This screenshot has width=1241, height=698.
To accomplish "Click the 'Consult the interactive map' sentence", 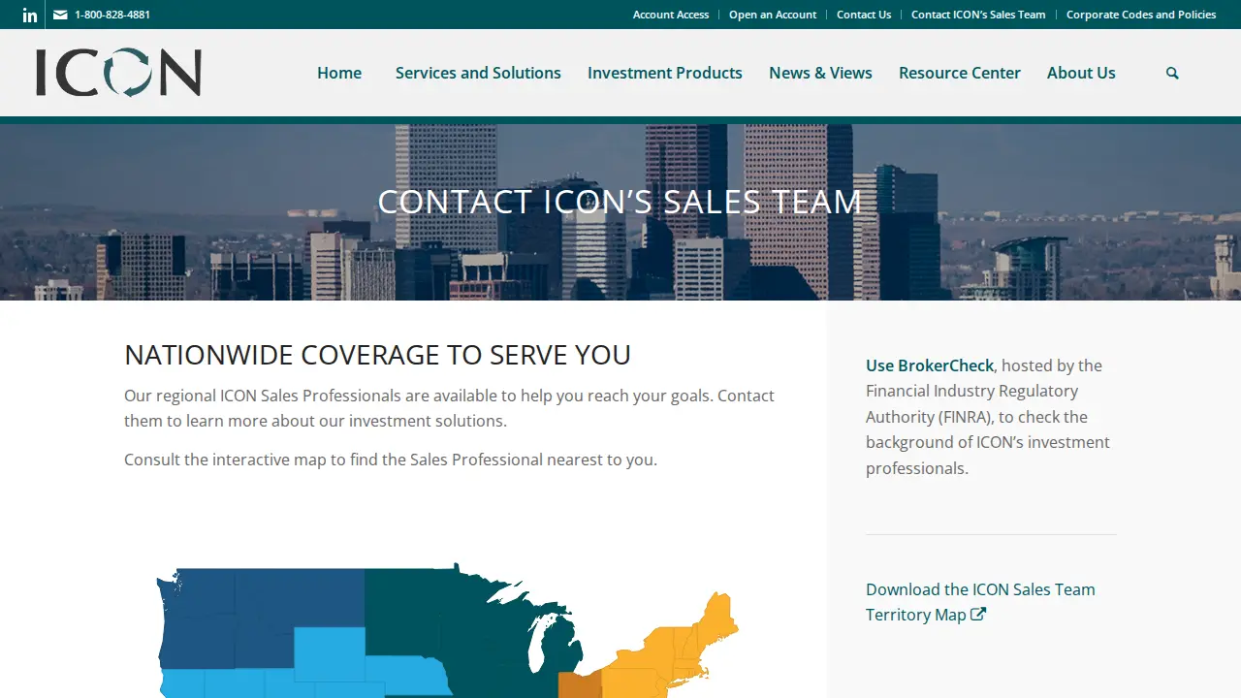I will (x=391, y=460).
